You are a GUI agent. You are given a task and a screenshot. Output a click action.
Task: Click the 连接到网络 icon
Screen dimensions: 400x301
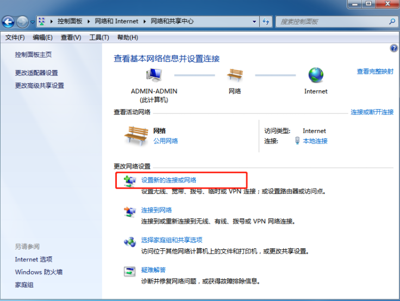[x=129, y=211]
